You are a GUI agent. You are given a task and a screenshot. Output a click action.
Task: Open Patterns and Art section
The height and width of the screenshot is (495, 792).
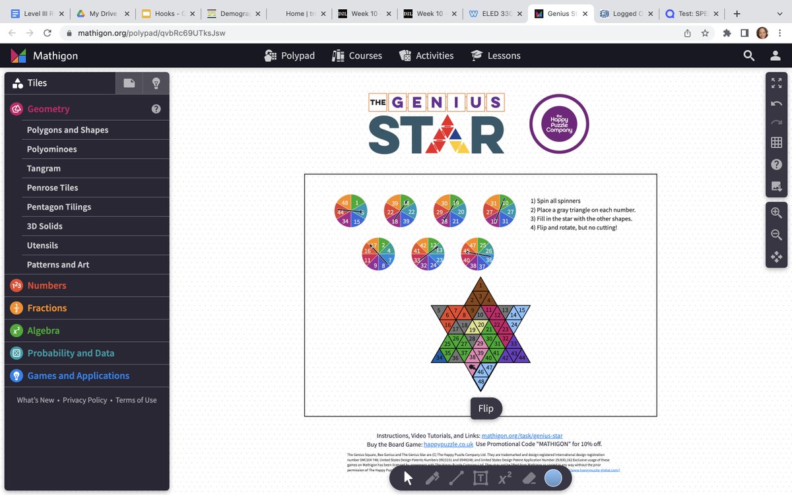coord(96,265)
